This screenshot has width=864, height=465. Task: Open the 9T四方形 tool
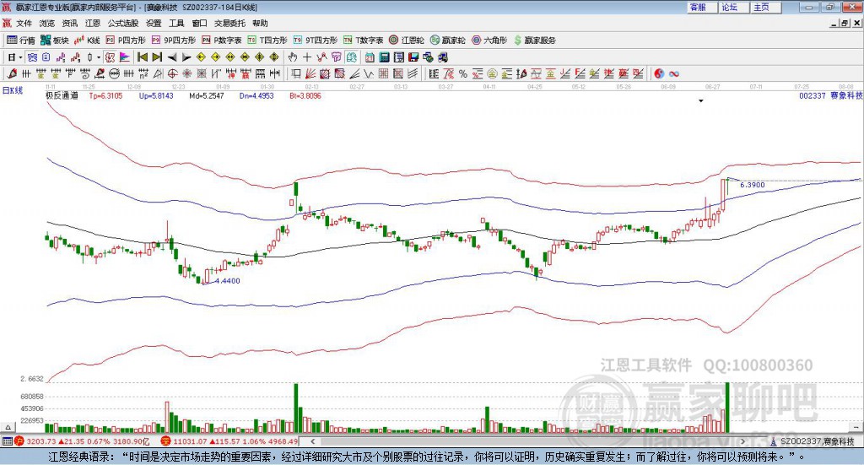[316, 41]
